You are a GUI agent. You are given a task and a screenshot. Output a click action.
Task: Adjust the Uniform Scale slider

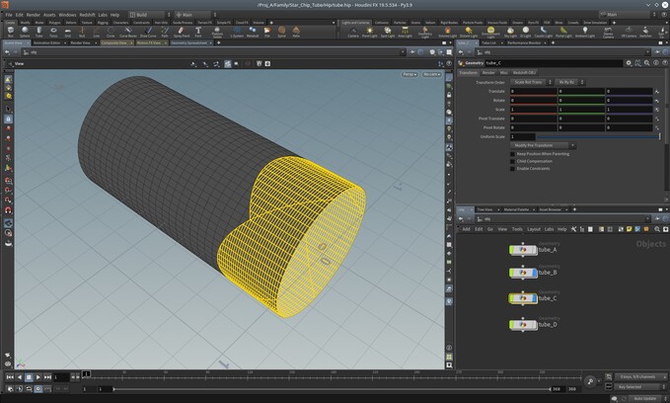pos(597,136)
